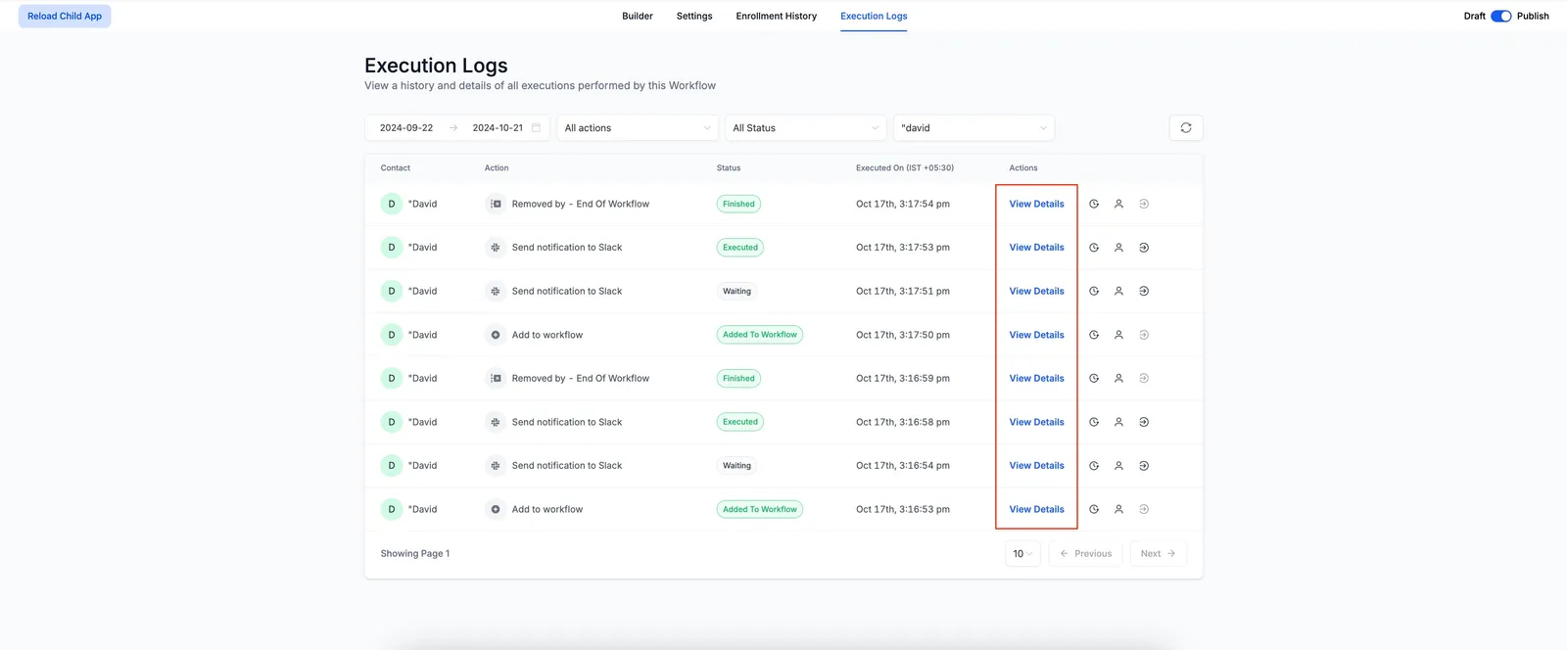Viewport: 1567px width, 650px height.
Task: Click clock history icon in 3:16:53 pm row
Action: pos(1094,509)
